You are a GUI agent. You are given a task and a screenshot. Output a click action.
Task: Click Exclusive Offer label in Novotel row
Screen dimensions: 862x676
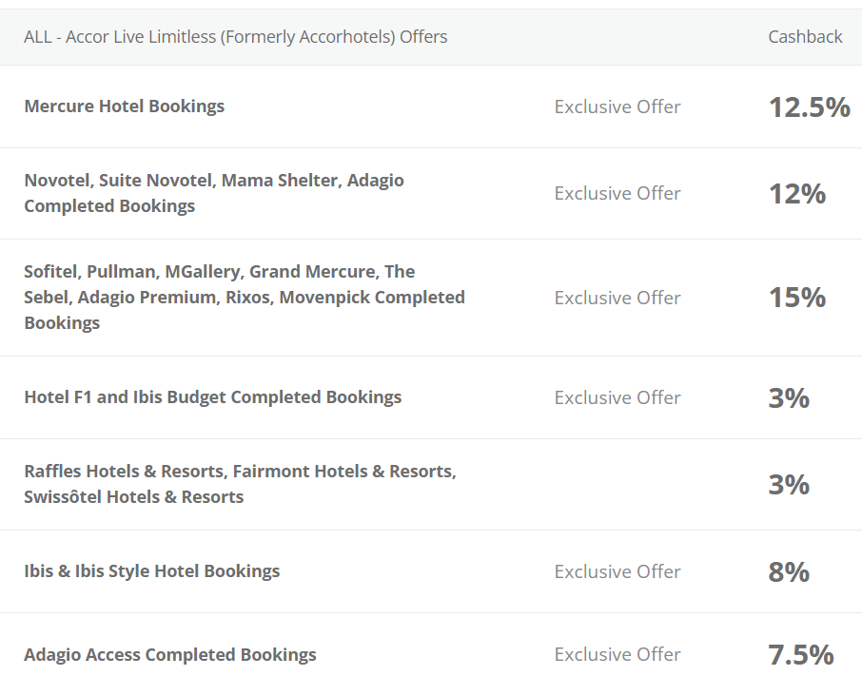pyautogui.click(x=617, y=193)
